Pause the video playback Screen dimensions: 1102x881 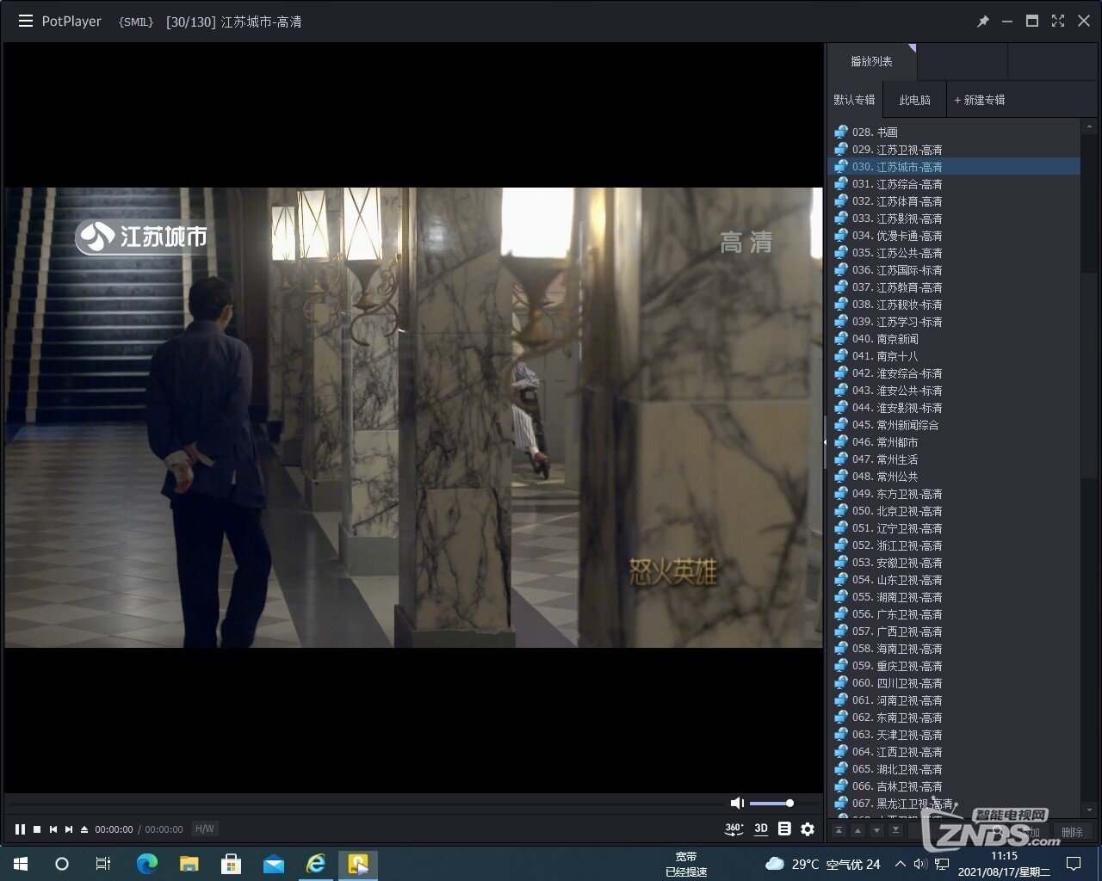pyautogui.click(x=20, y=829)
